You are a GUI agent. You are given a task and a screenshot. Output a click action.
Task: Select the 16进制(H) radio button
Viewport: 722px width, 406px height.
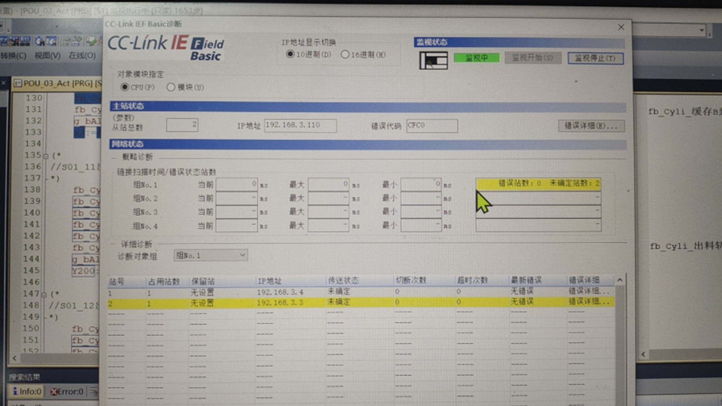coord(345,54)
